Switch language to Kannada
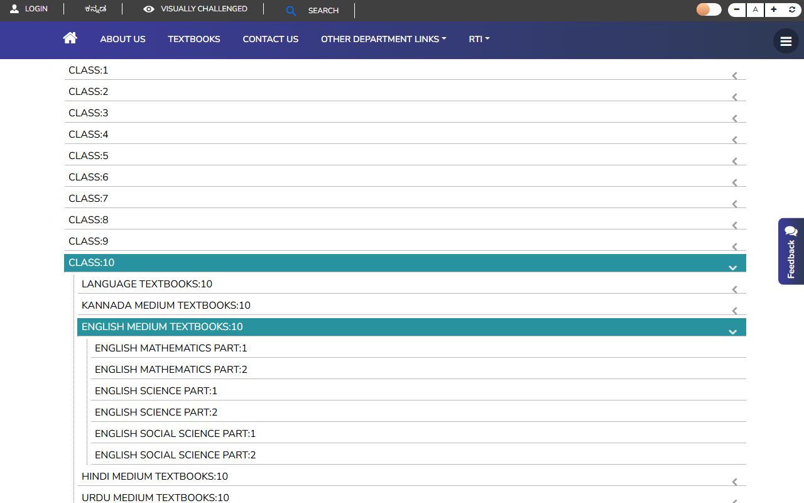The width and height of the screenshot is (804, 503). pyautogui.click(x=95, y=9)
